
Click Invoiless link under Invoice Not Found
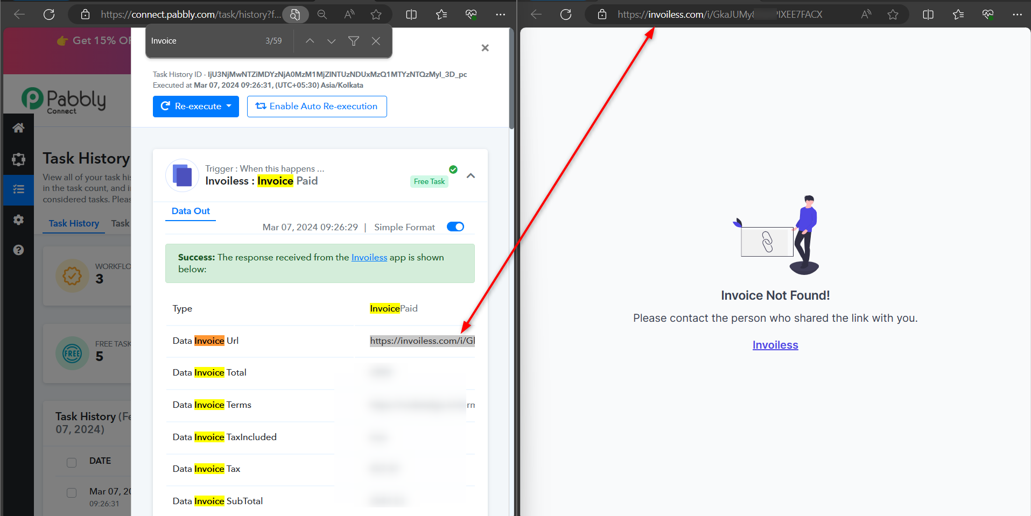click(775, 345)
